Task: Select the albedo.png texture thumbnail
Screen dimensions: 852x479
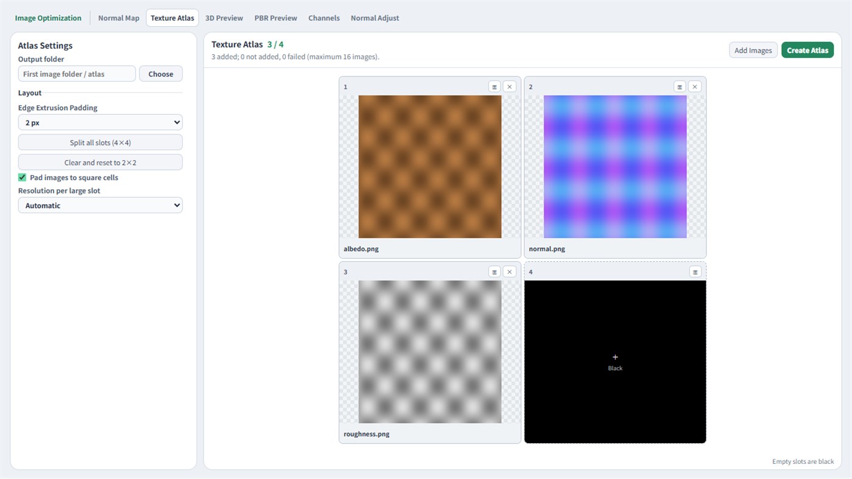Action: point(430,167)
